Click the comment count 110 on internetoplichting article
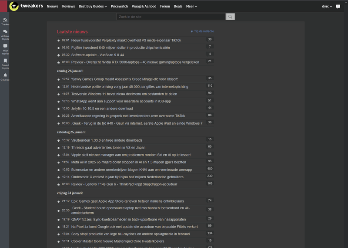The image size is (348, 248). click(x=210, y=85)
